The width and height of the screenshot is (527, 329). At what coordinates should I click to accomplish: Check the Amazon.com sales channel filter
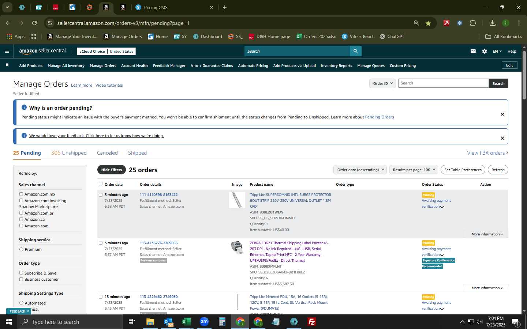click(21, 226)
